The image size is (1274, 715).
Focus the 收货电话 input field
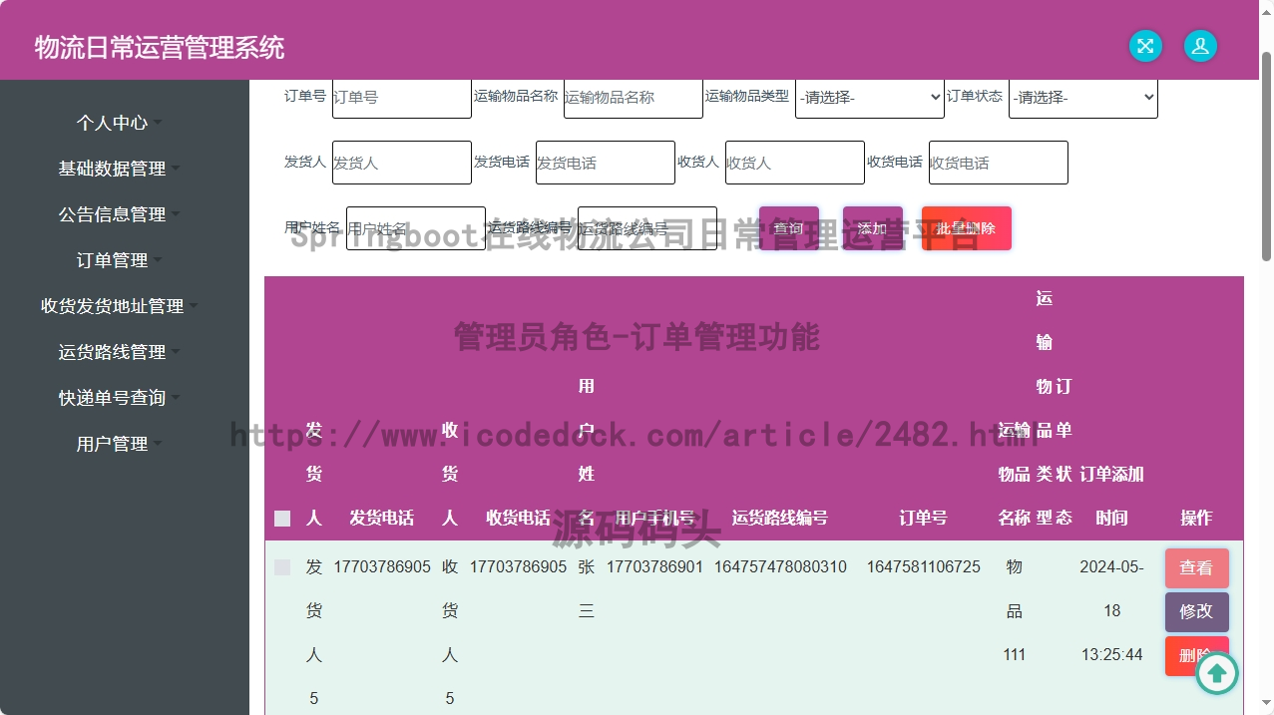(999, 163)
